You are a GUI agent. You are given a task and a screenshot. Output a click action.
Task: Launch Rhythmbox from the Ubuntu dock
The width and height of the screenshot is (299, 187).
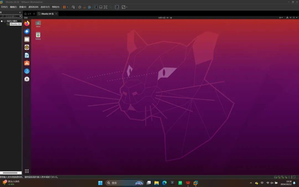click(27, 47)
